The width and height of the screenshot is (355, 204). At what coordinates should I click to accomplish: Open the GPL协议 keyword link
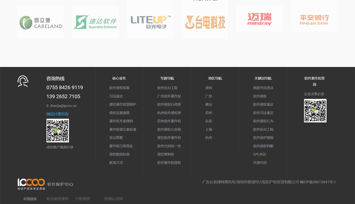click(260, 154)
